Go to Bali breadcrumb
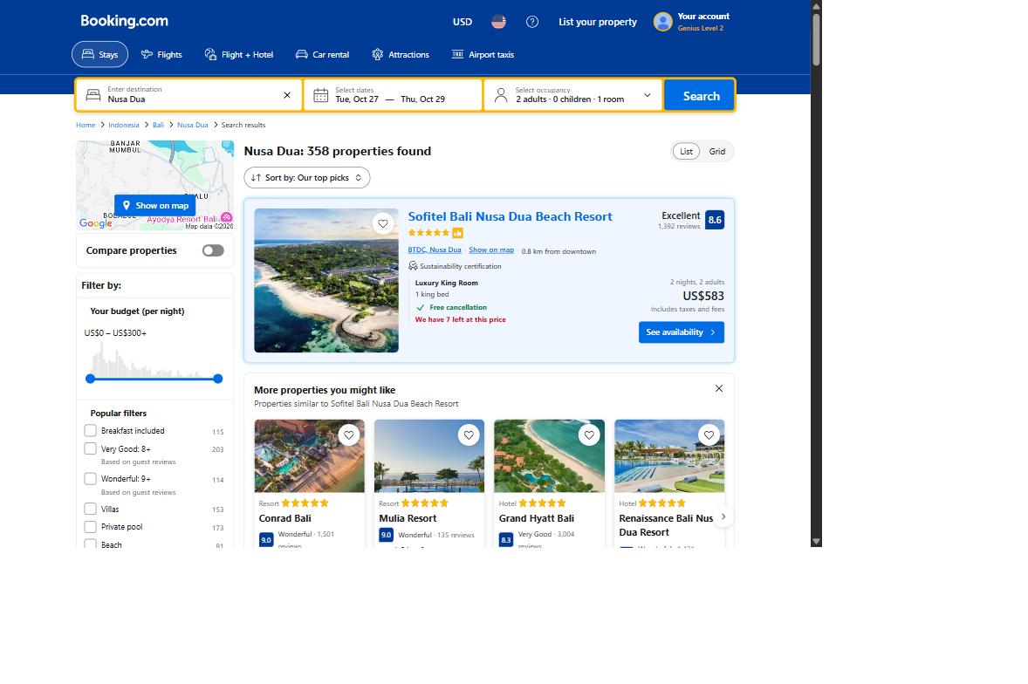This screenshot has height=684, width=1028. pos(158,125)
